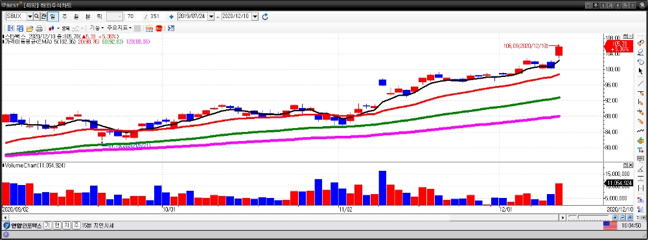This screenshot has height=240, width=648.
Task: Pick the text annotation T tool
Action: tap(641, 150)
